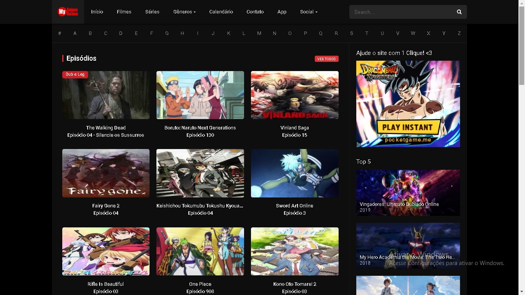This screenshot has height=295, width=525.
Task: Filter titles by letter B
Action: [x=90, y=33]
